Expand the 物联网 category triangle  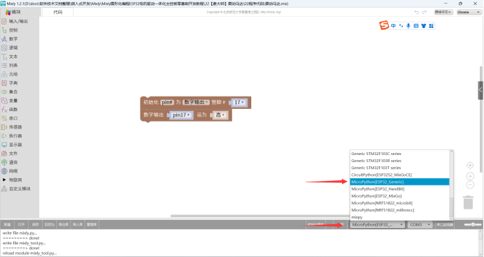click(x=4, y=179)
